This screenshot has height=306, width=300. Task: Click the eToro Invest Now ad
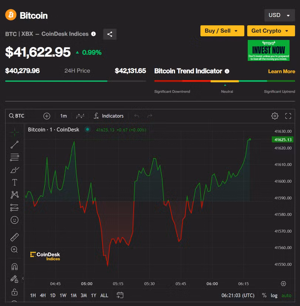[269, 50]
